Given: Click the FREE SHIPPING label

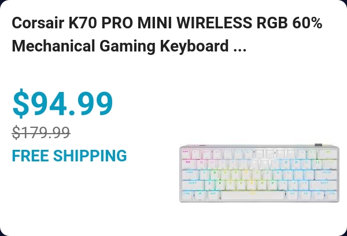Looking at the screenshot, I should click(x=69, y=156).
